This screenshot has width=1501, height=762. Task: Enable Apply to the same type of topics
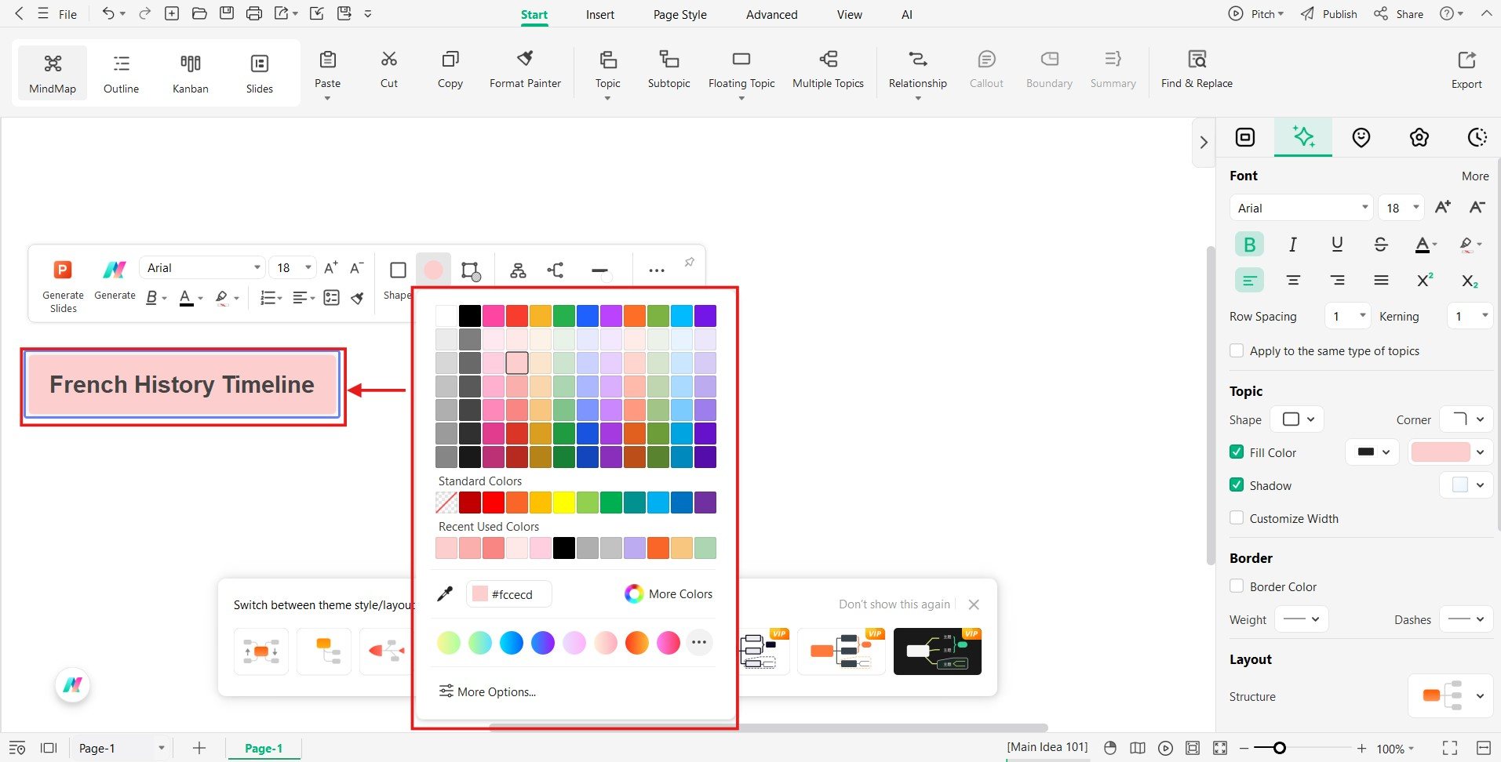(x=1237, y=350)
